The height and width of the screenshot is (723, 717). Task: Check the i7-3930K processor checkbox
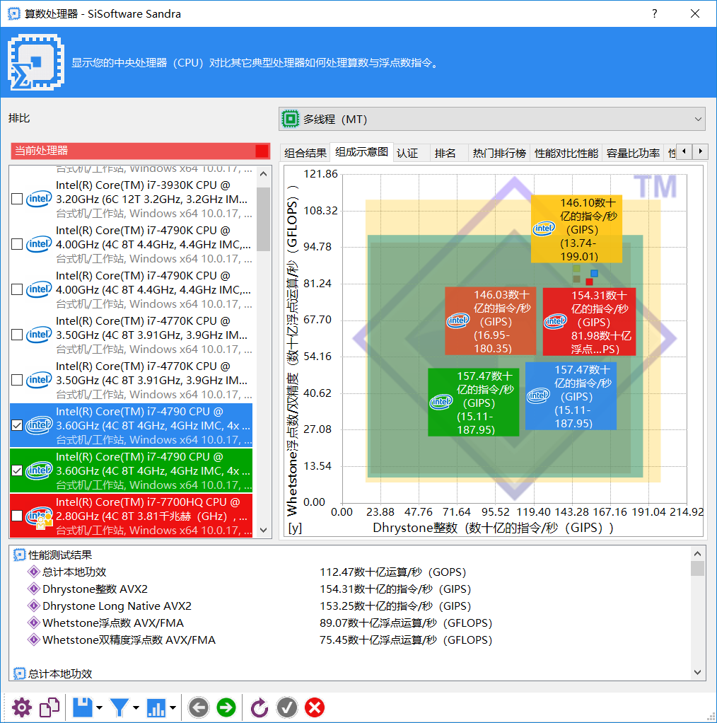[x=17, y=199]
